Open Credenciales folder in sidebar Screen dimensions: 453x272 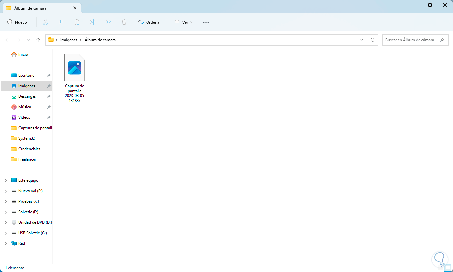coord(26,149)
